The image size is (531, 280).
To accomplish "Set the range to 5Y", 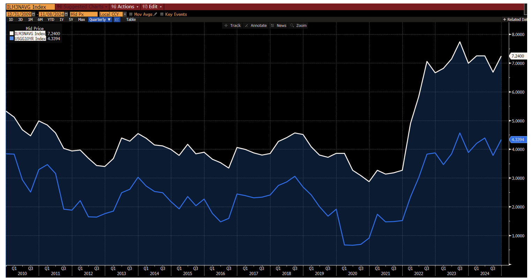I will point(71,20).
